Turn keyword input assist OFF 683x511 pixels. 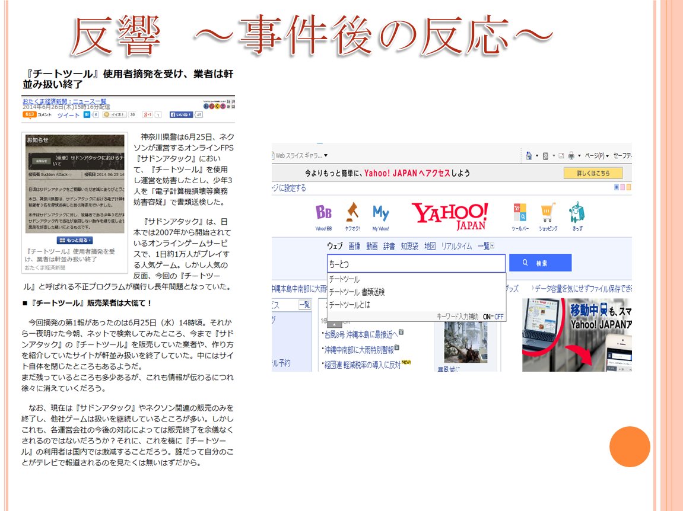point(498,317)
